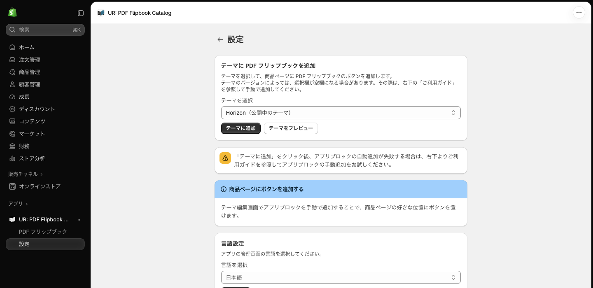The image size is (593, 288).
Task: Open コンテンツ from the sidebar
Action: click(x=45, y=121)
